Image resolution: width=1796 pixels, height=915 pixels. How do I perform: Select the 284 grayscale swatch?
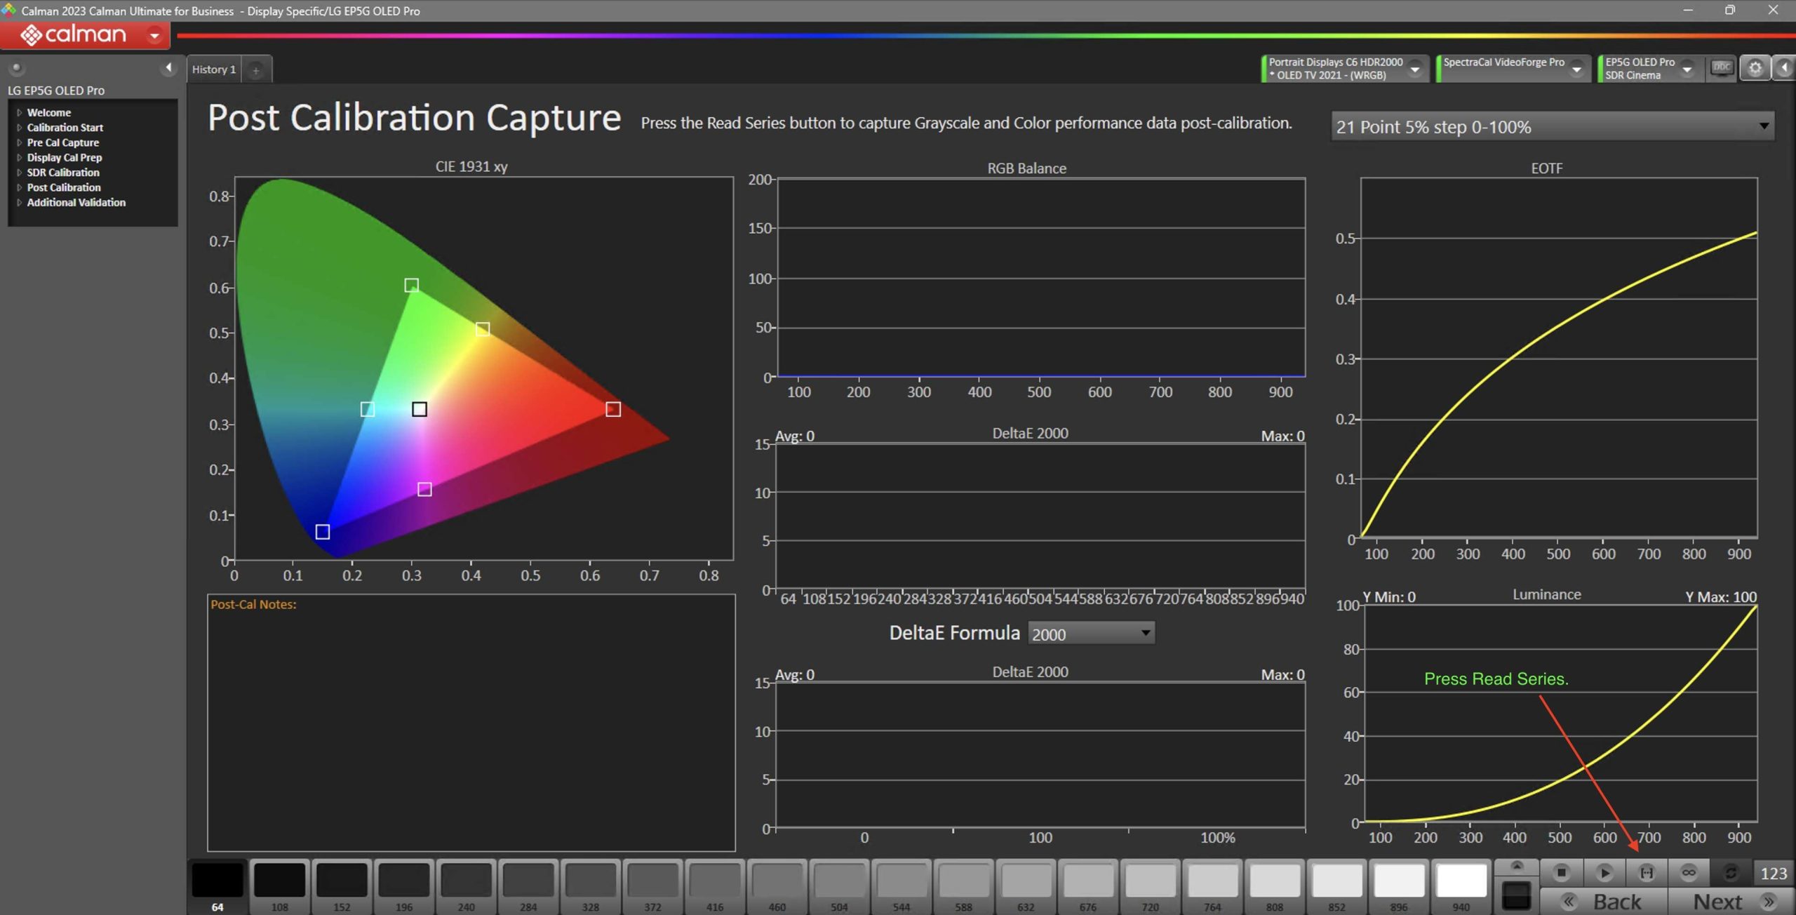pyautogui.click(x=528, y=886)
